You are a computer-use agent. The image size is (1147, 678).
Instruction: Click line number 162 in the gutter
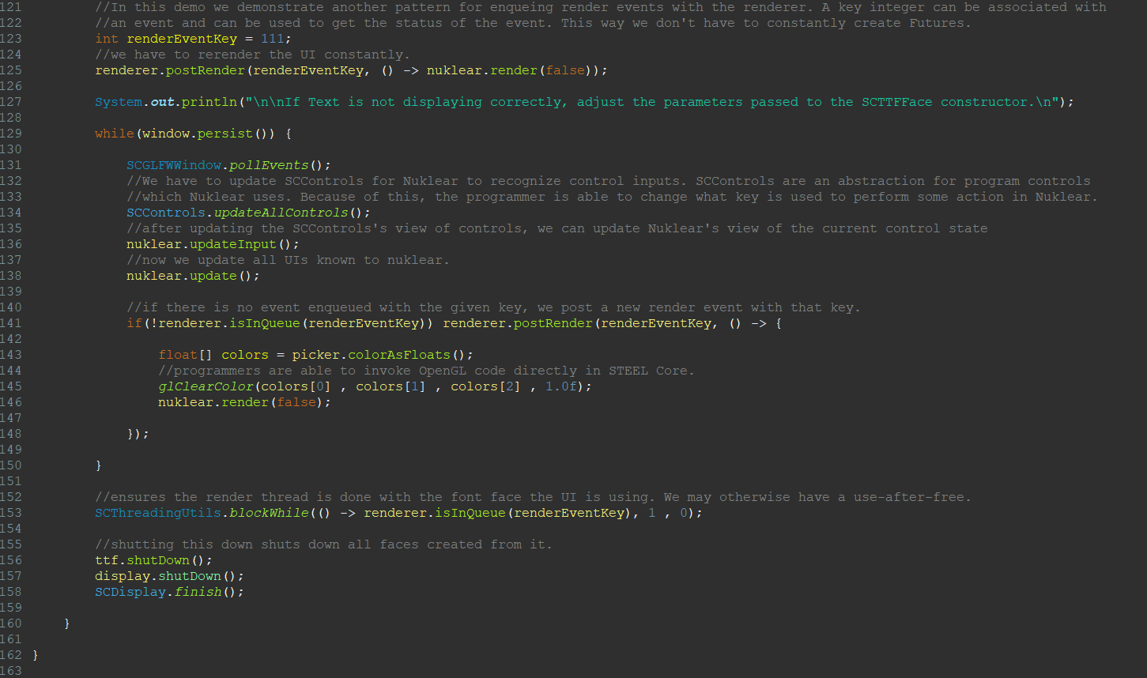click(11, 655)
